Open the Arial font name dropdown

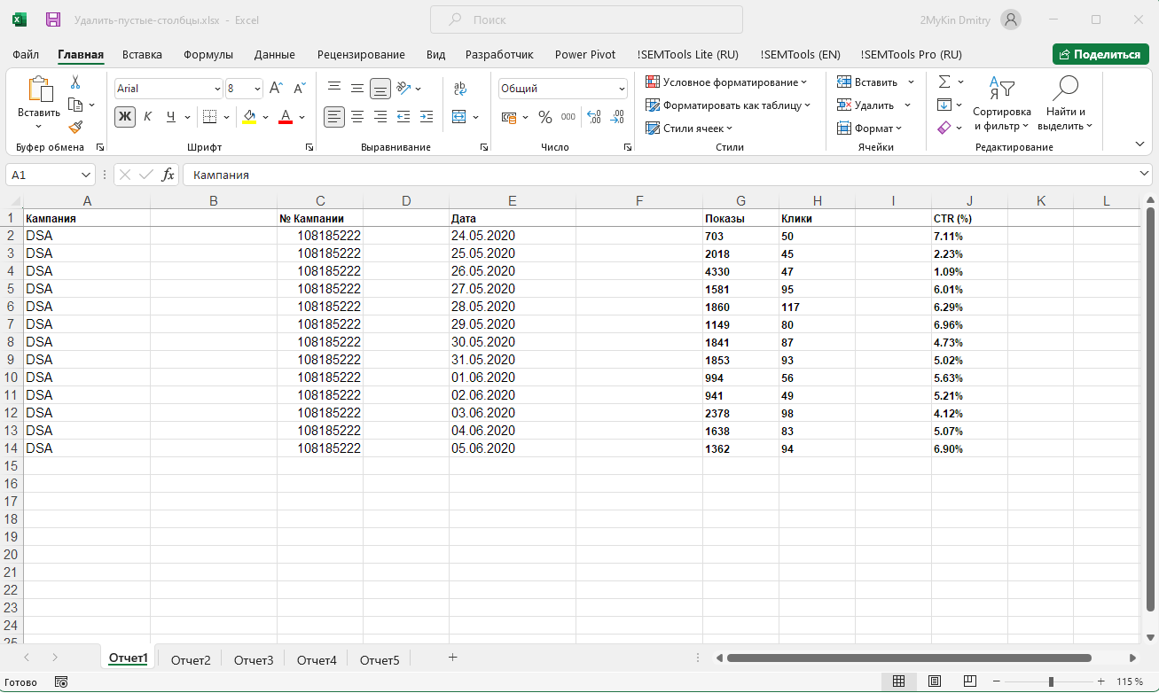coord(217,89)
